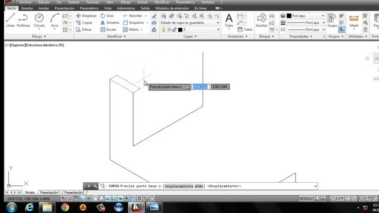Click the Copiar tool
Viewport: 379px width, 213px height.
pos(84,22)
